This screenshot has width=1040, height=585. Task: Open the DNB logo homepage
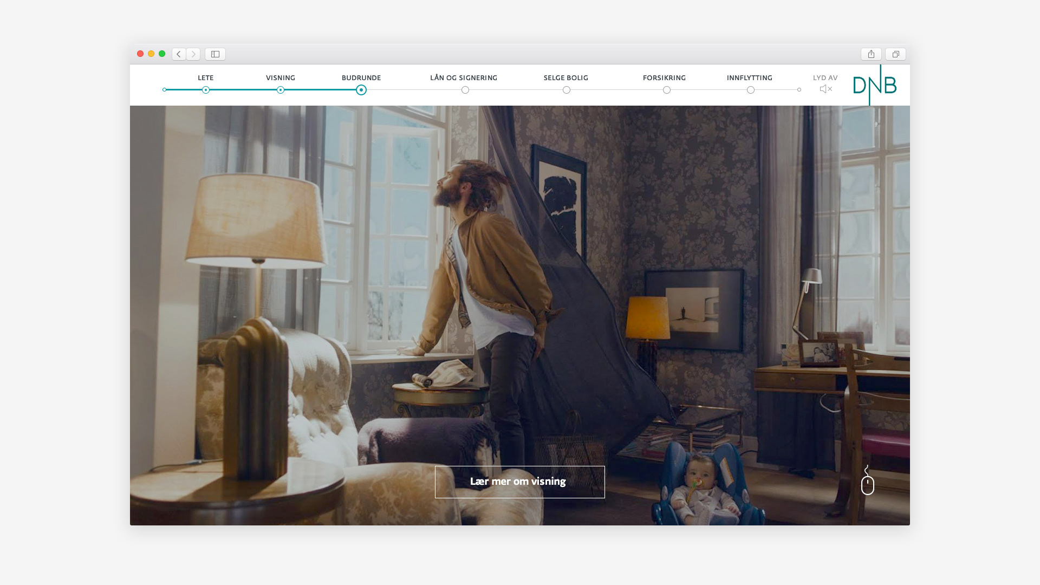click(x=875, y=85)
